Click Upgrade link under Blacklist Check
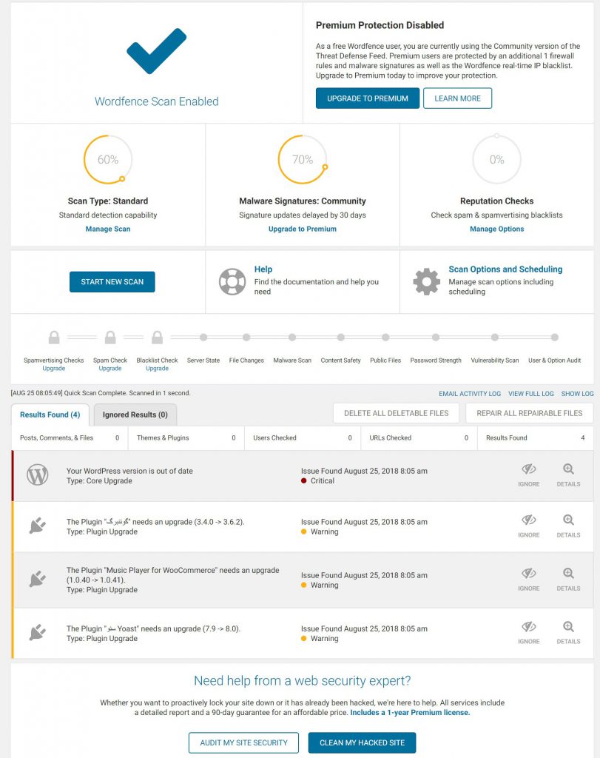 click(157, 369)
